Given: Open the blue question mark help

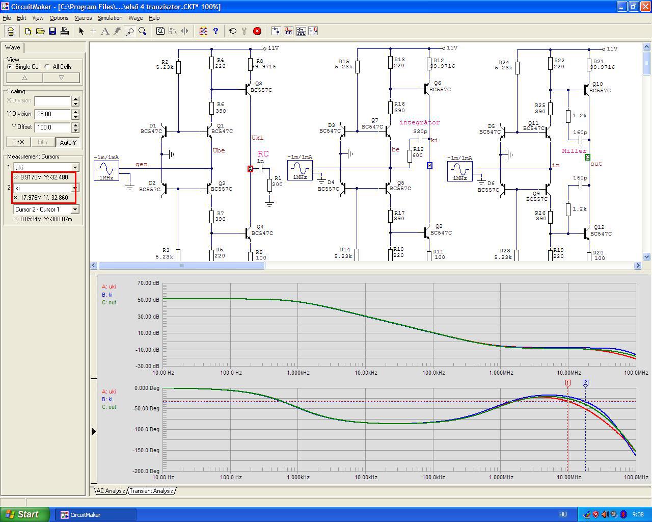Looking at the screenshot, I should (x=215, y=31).
